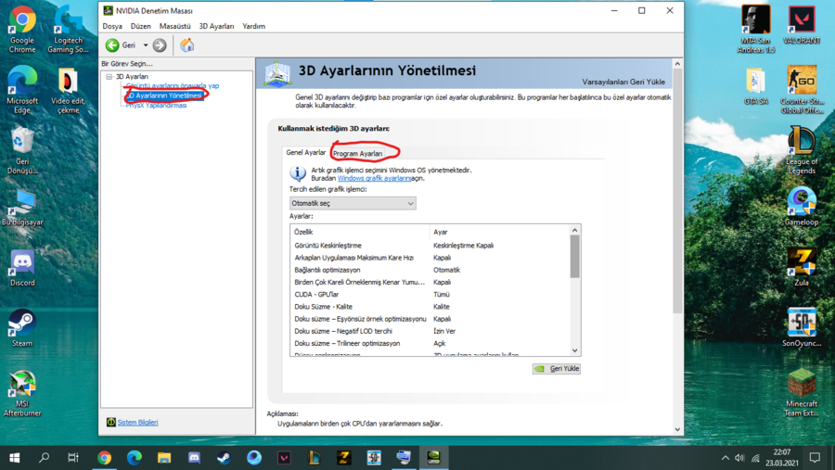Open the clock showing 22:07

pyautogui.click(x=782, y=458)
